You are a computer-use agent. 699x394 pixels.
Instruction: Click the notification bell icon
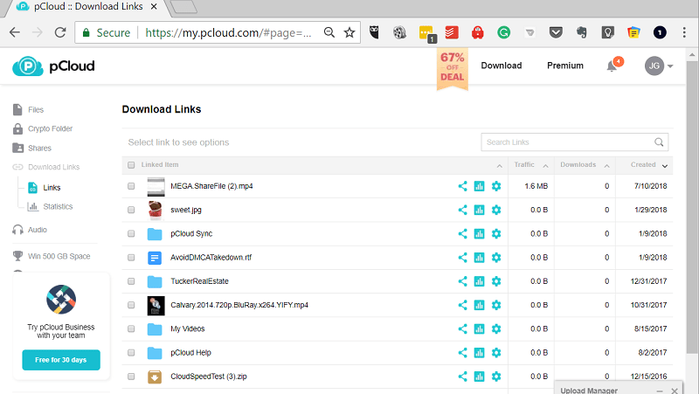click(x=612, y=66)
